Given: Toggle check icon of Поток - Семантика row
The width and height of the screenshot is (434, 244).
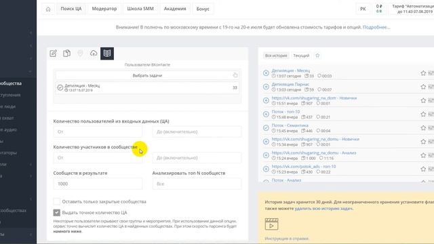Looking at the screenshot, I should (266, 128).
